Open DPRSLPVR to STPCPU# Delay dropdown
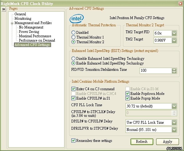Viewport: 184px width, 151px height. click(x=174, y=130)
